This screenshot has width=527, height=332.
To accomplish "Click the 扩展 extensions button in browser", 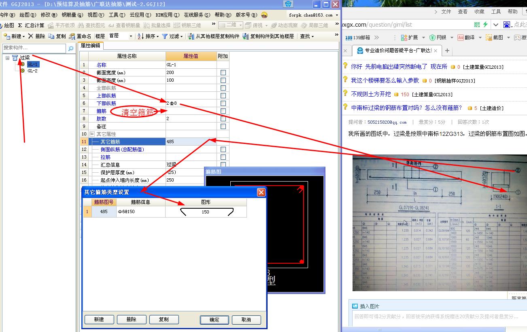I will click(409, 37).
